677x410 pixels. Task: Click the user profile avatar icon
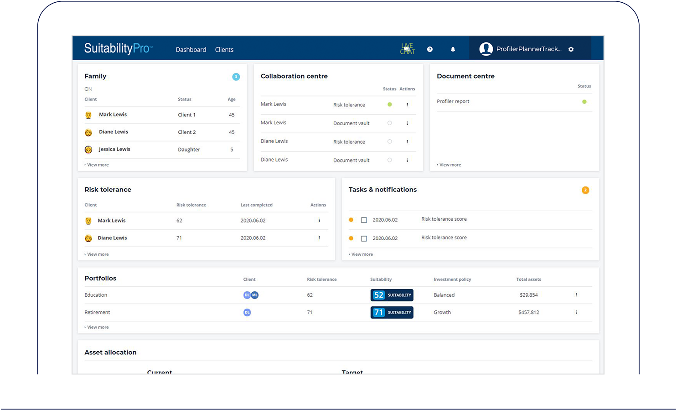[x=486, y=49]
